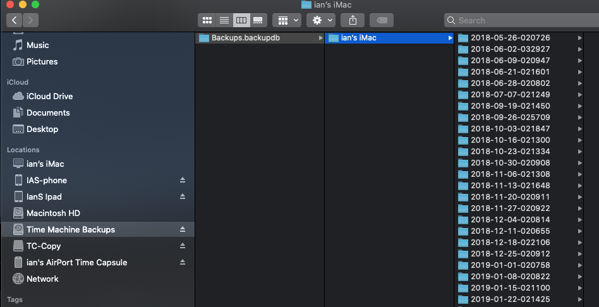The height and width of the screenshot is (307, 599).
Task: Expand arrow for 2018-09-19-021450
Action: pyautogui.click(x=580, y=106)
